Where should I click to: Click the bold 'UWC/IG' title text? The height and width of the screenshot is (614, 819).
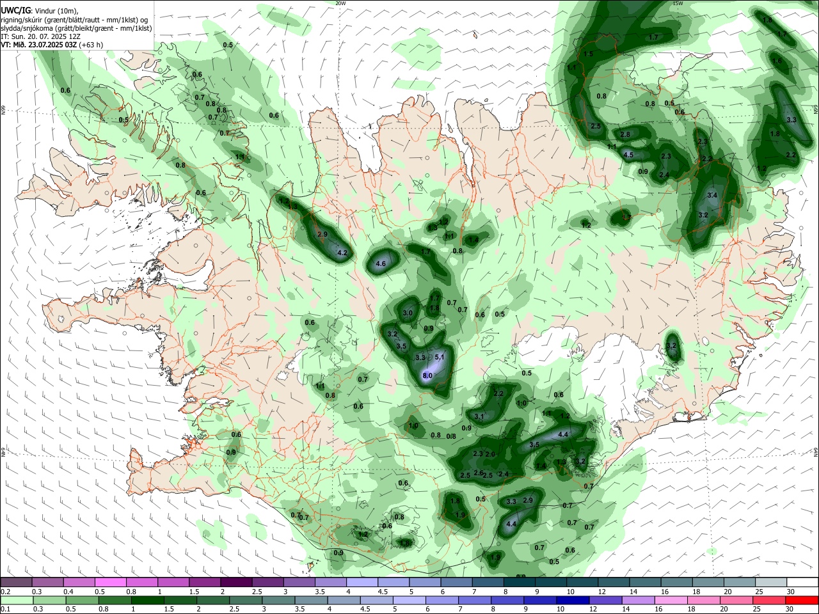[15, 11]
